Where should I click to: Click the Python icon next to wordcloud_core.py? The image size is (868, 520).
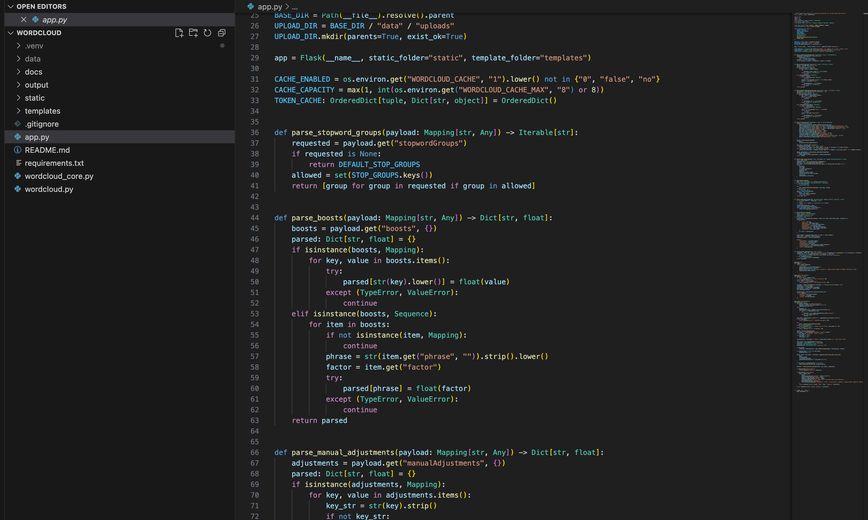click(x=18, y=176)
